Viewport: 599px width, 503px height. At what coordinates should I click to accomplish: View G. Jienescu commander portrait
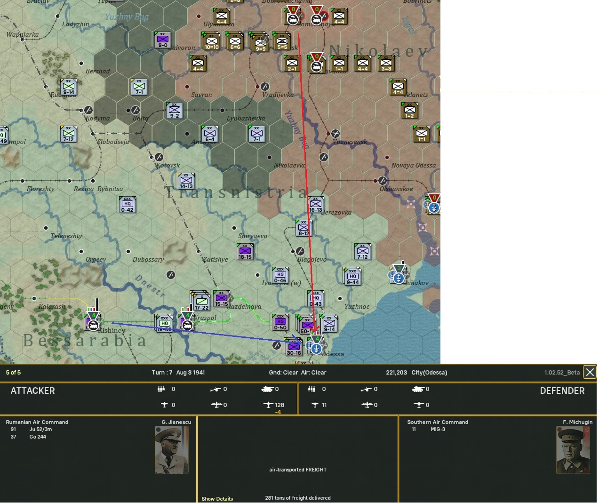[x=172, y=450]
